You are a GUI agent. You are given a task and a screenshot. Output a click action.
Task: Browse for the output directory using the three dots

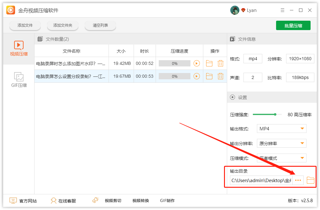point(298,180)
